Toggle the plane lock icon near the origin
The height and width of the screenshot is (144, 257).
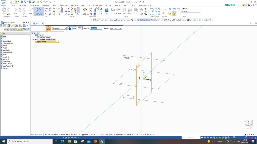coord(139,77)
